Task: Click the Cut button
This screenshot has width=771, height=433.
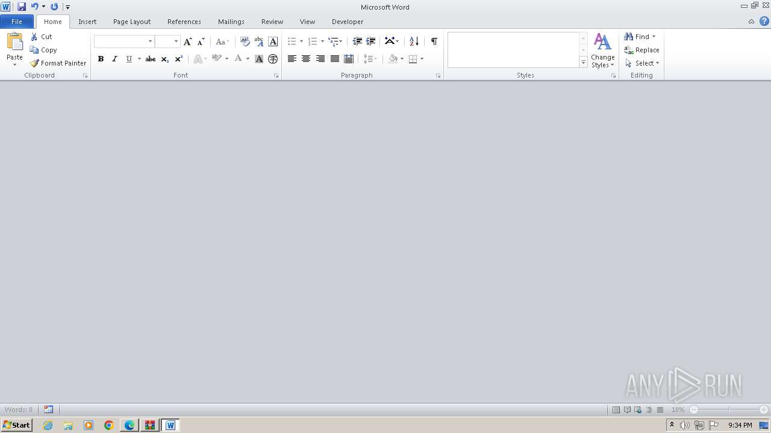Action: [x=42, y=37]
